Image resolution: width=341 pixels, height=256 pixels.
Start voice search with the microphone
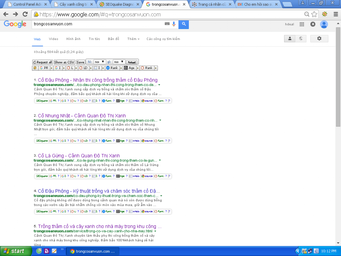click(174, 24)
